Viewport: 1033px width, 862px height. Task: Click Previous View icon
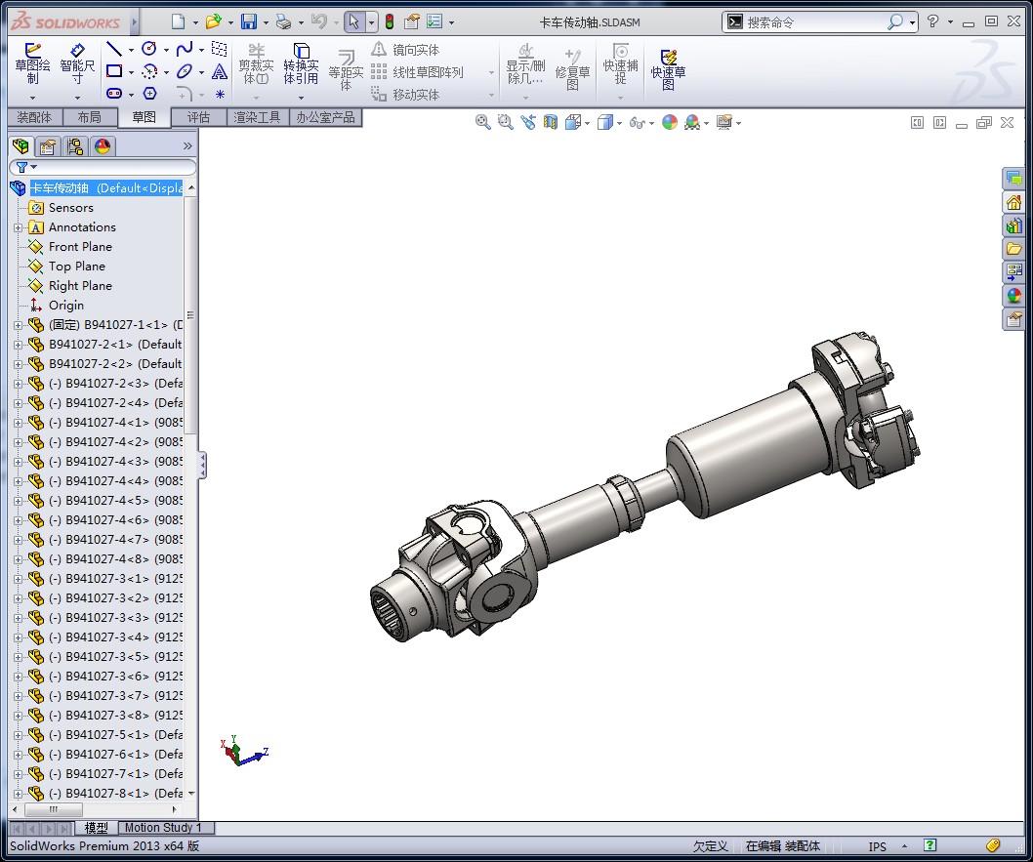pos(527,122)
